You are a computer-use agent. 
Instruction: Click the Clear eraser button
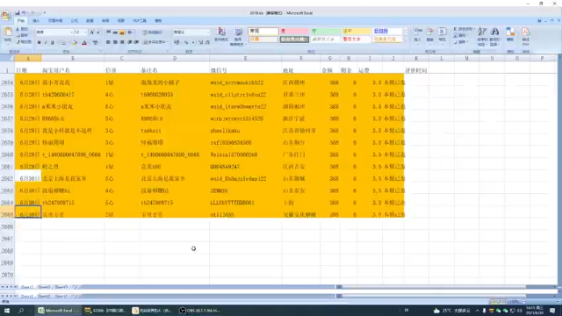point(460,42)
